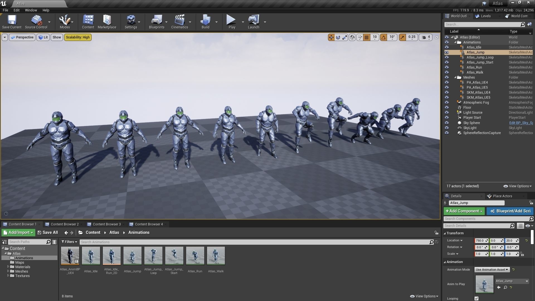The image size is (535, 301).
Task: Open Source Control toolbar icon
Action: tap(36, 22)
